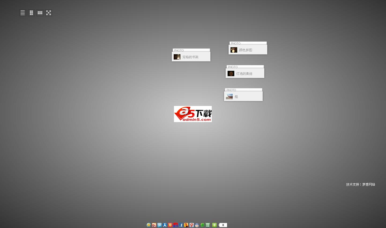The image size is (386, 228).
Task: Select the three-column grid layout icon
Action: [x=40, y=13]
